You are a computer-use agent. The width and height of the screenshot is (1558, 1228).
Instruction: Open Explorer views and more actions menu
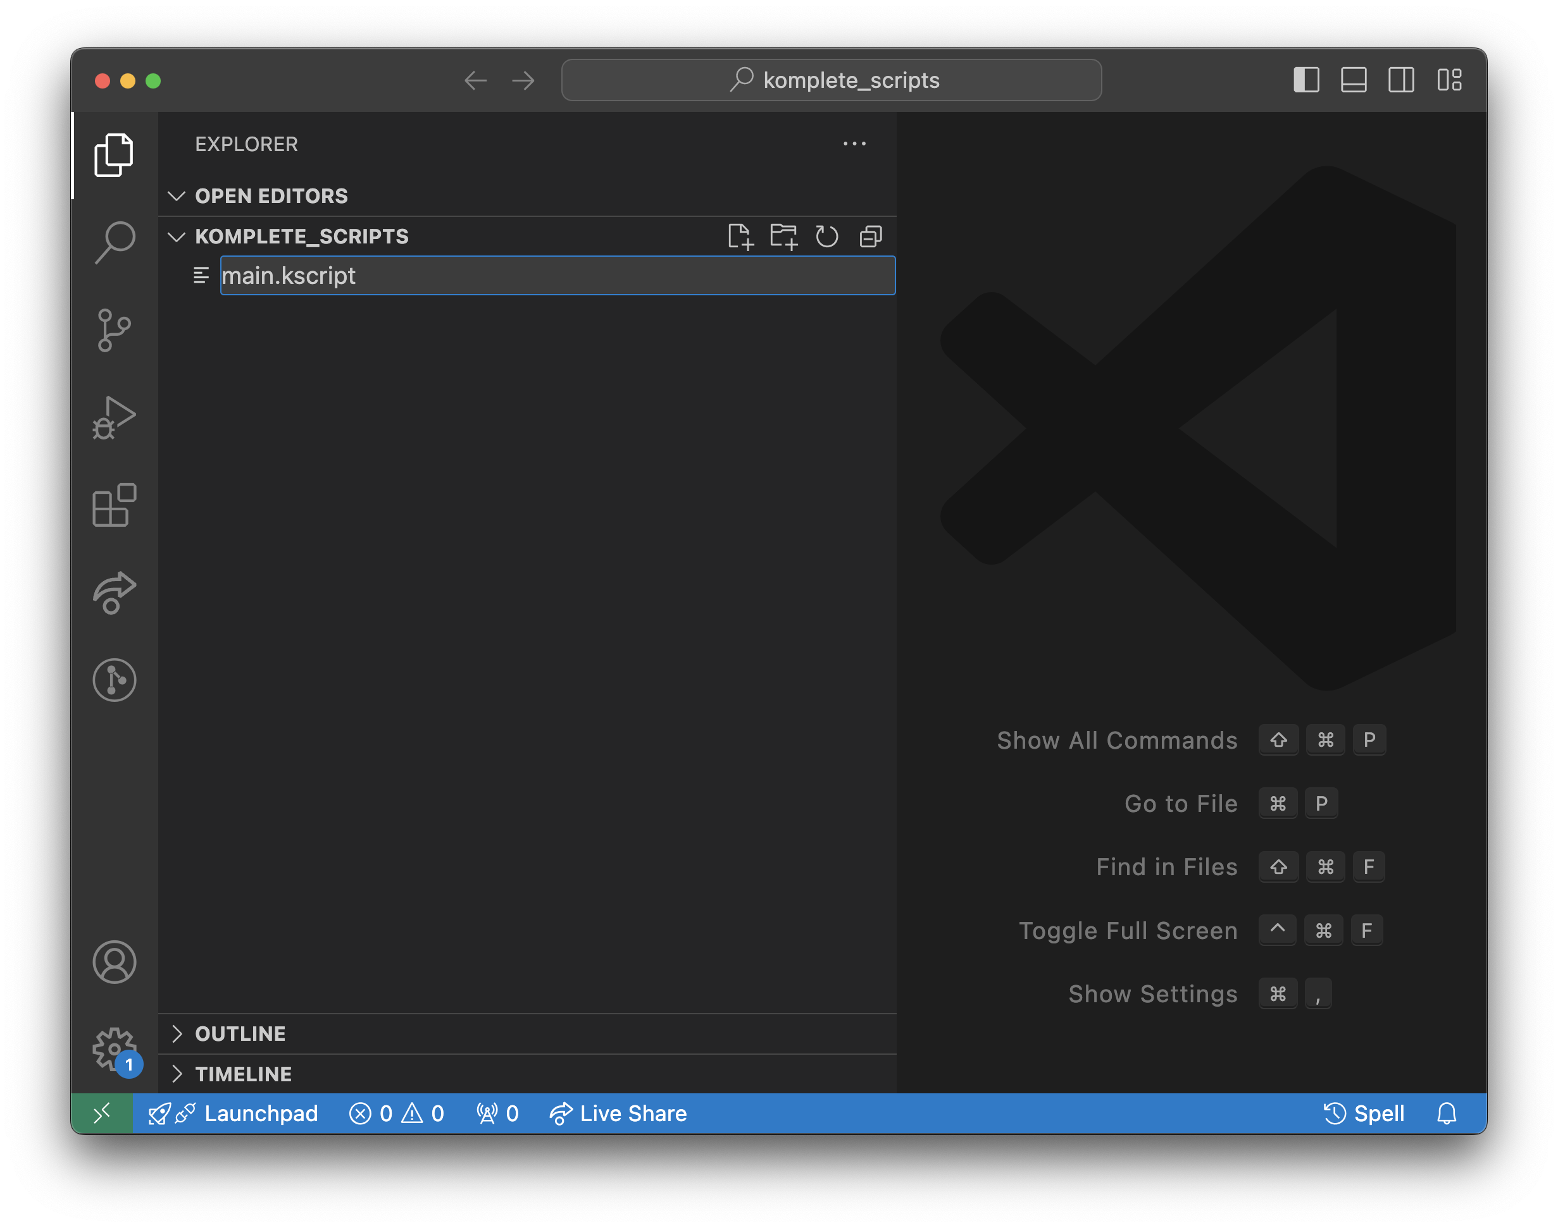click(x=854, y=144)
